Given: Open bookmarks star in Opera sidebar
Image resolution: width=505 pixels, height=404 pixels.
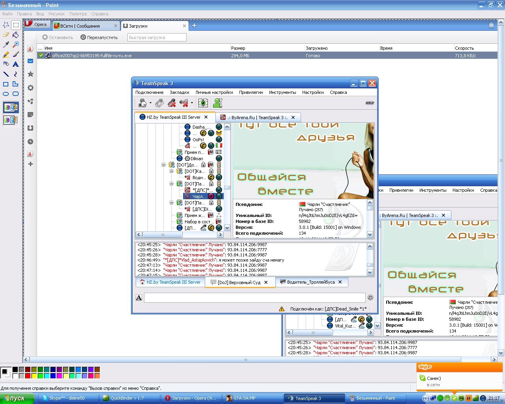Looking at the screenshot, I should coord(30,74).
